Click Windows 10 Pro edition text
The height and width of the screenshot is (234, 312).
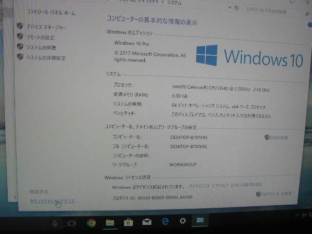pos(132,43)
